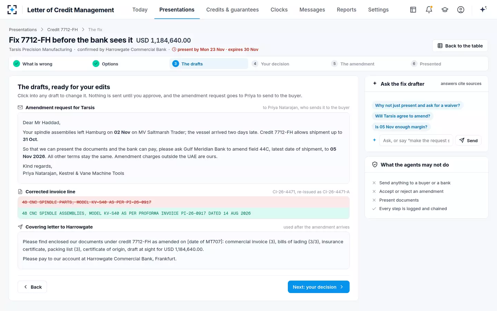
Task: Click the shield icon in agents panel
Action: coord(375,165)
